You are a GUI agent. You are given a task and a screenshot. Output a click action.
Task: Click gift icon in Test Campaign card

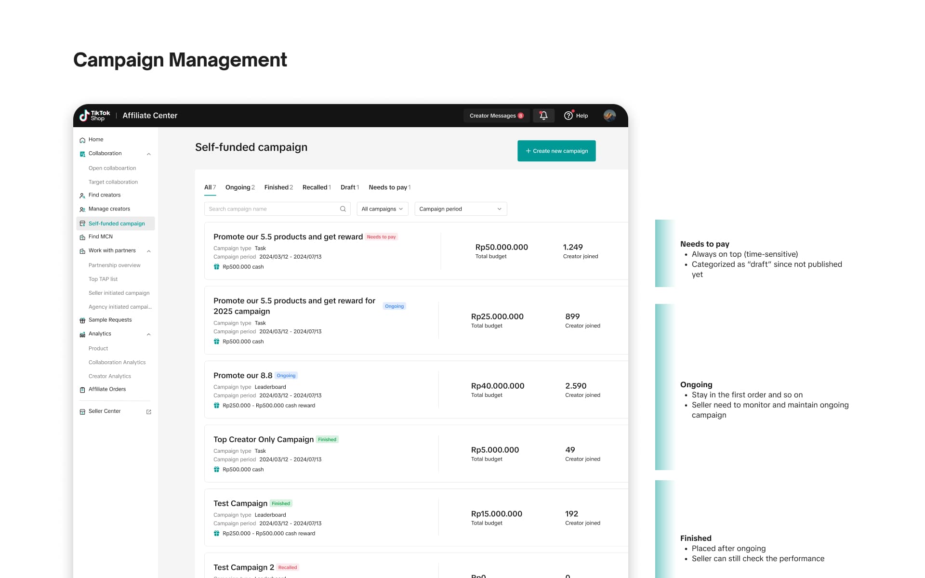[217, 534]
